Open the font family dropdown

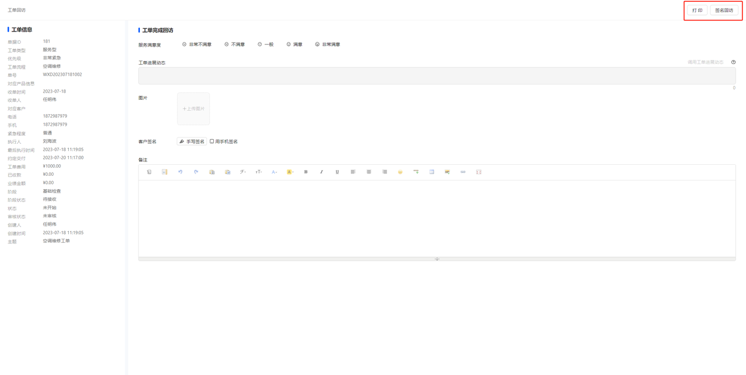pyautogui.click(x=243, y=172)
